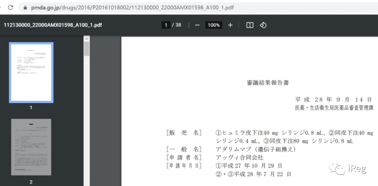Select the pmda.go.jp URL in address bar
This screenshot has width=378, height=186.
tap(132, 8)
